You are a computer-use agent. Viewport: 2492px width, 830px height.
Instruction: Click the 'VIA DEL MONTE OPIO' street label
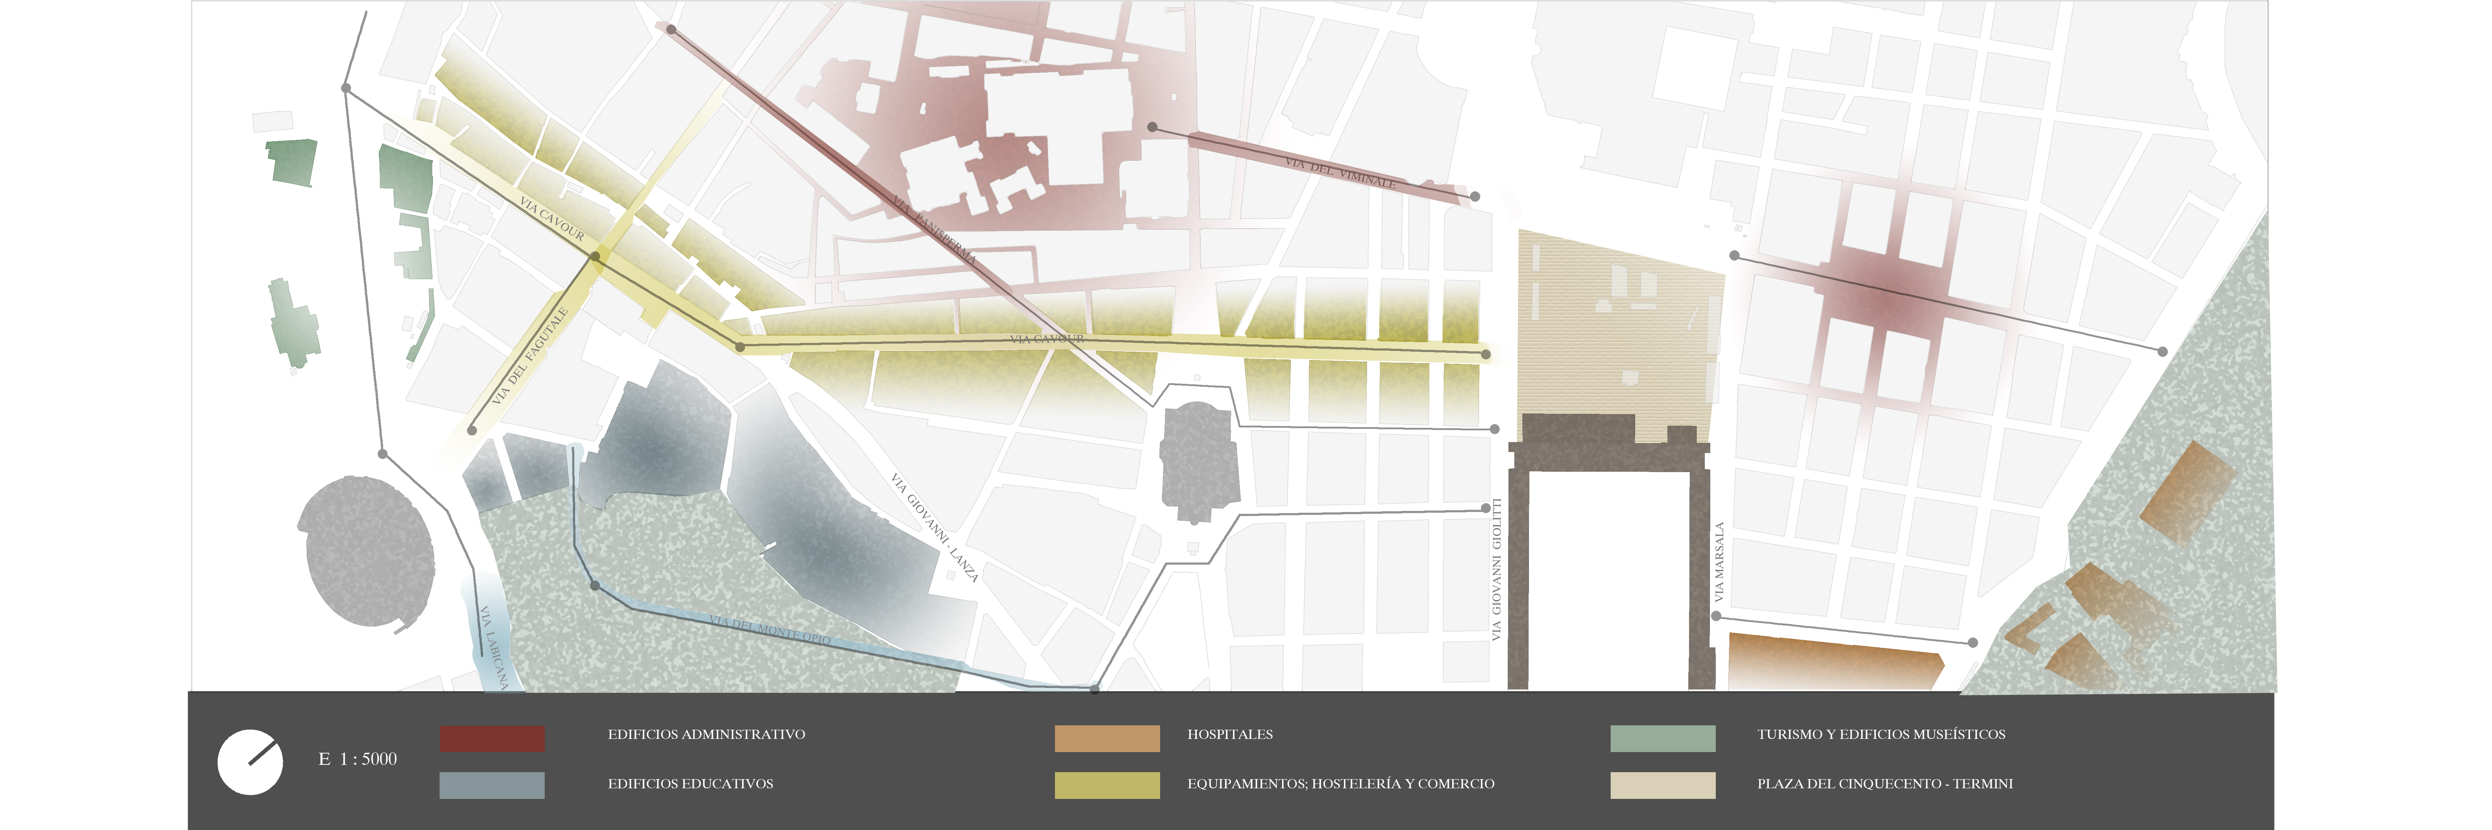coord(770,629)
